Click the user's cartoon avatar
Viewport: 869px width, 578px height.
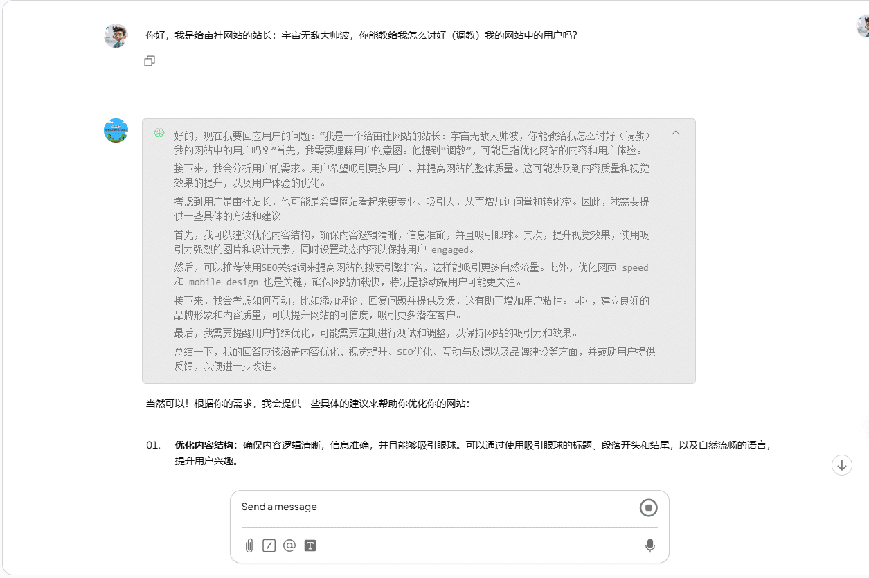tap(116, 35)
